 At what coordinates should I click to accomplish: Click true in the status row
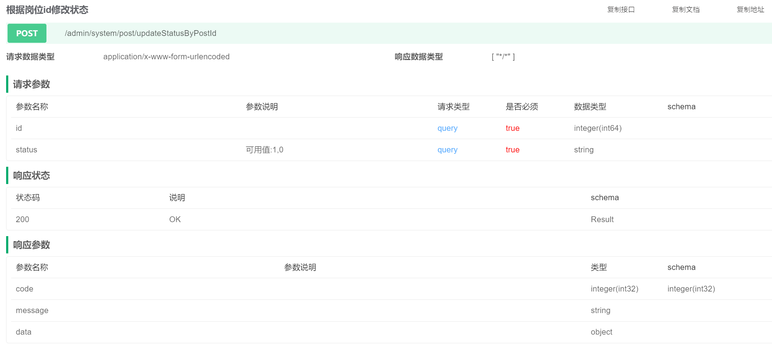[513, 150]
